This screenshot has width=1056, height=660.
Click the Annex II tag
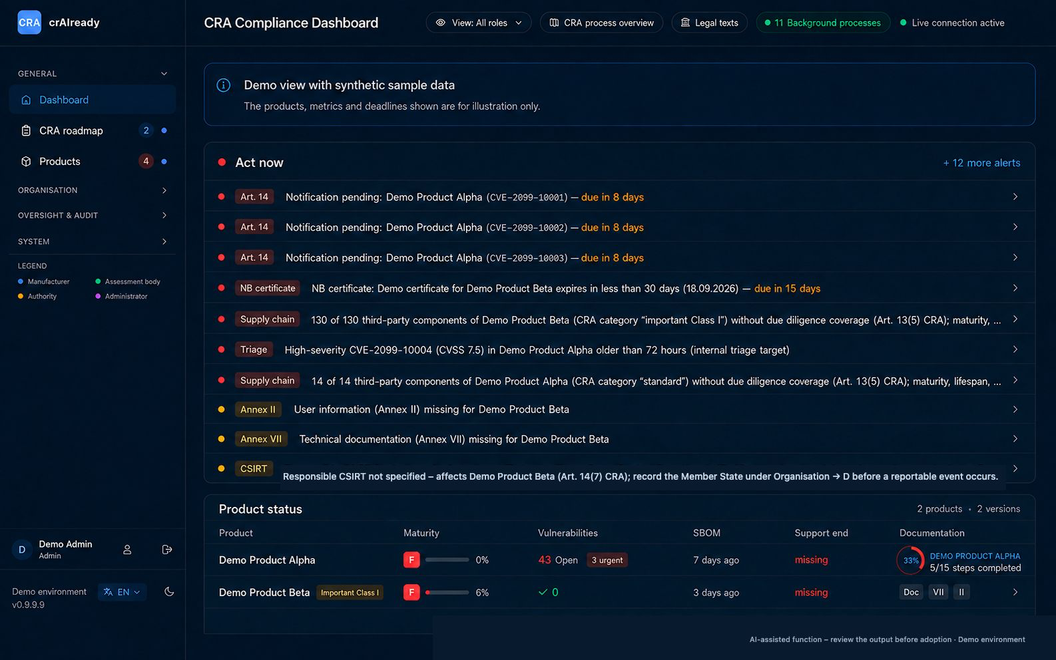258,409
